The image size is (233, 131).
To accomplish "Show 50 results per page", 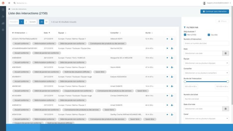I will coord(46,22).
